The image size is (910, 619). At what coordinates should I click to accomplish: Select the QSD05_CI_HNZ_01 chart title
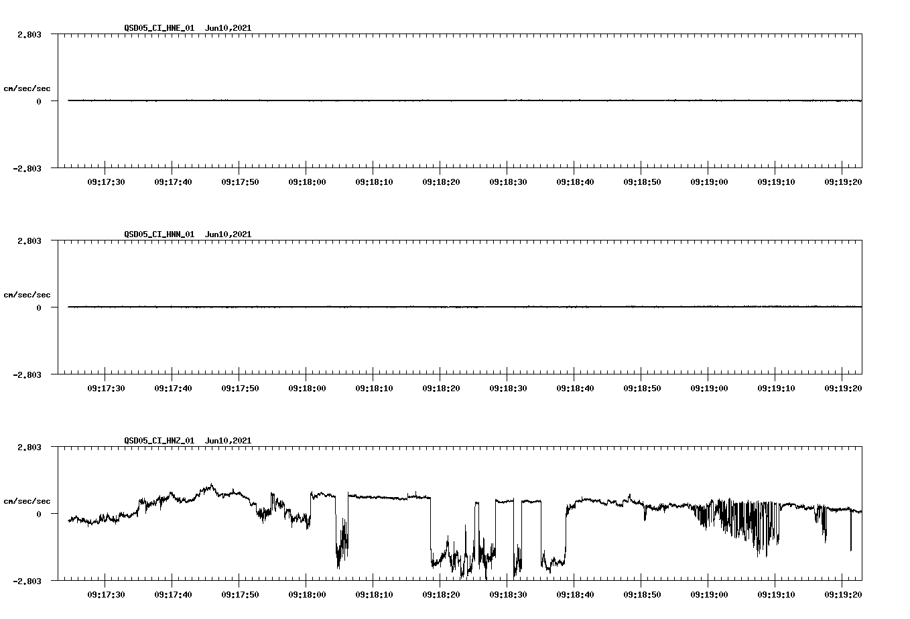point(159,441)
